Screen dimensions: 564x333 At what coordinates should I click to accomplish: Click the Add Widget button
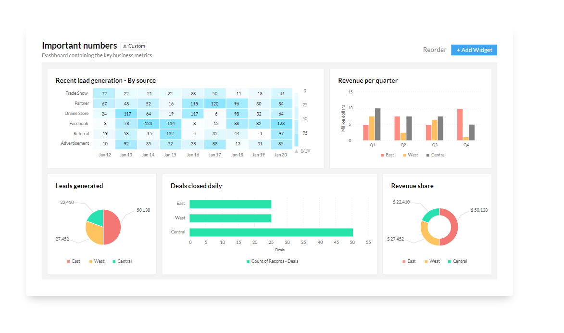coord(474,50)
